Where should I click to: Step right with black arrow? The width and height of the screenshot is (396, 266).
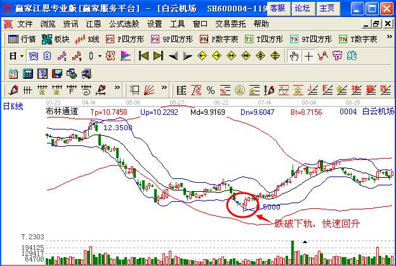click(188, 56)
